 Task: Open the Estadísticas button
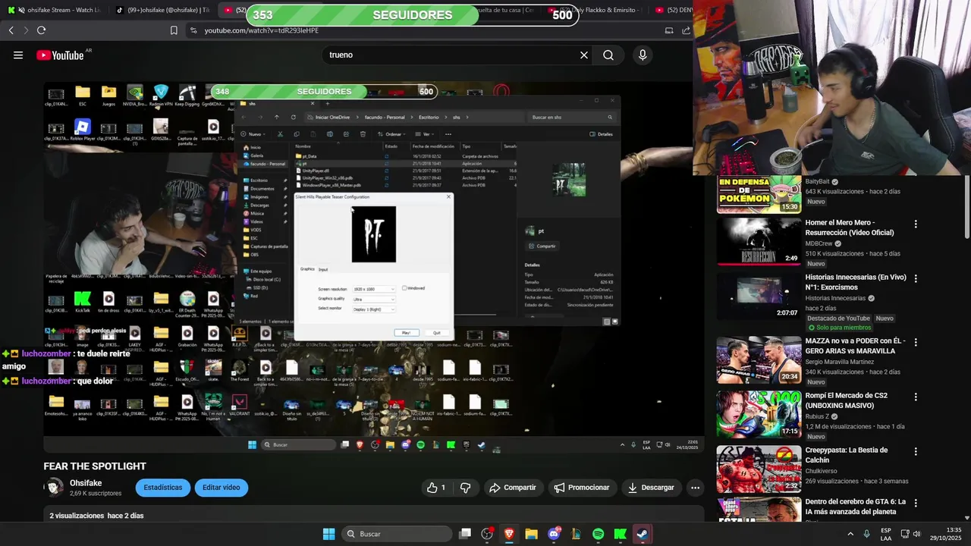[163, 488]
